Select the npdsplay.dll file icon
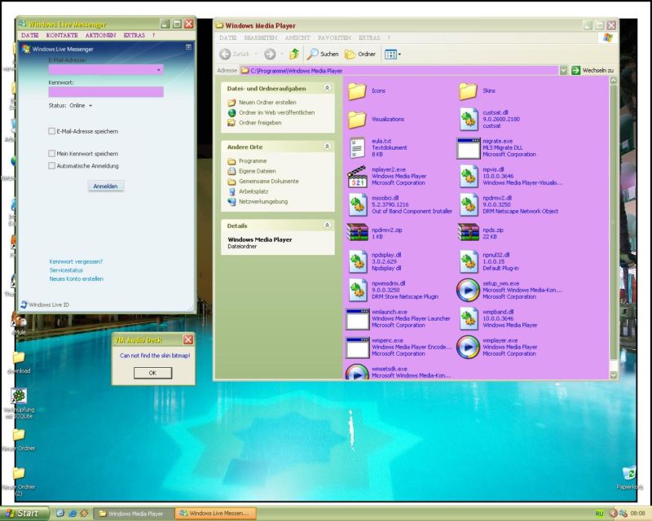Image resolution: width=652 pixels, height=521 pixels. [358, 262]
